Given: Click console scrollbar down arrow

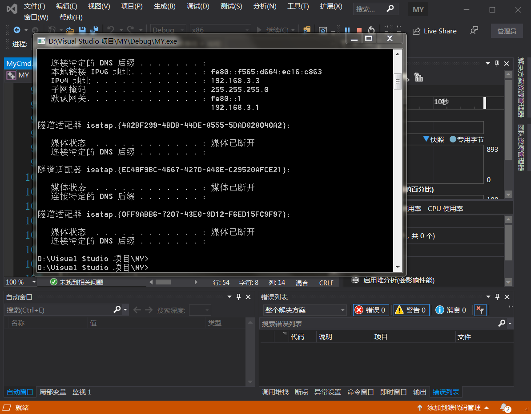Looking at the screenshot, I should [398, 267].
